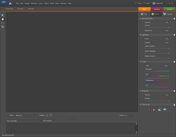
Task: Click the home welcome screen icon
Action: (x=10, y=4)
